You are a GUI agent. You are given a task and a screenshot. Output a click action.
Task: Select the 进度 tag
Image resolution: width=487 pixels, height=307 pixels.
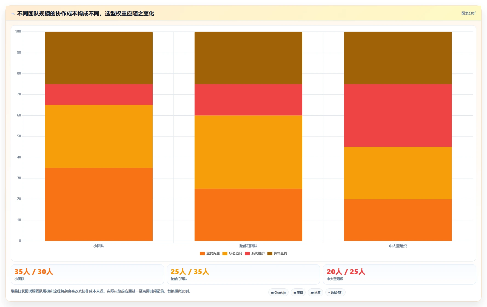pos(315,292)
